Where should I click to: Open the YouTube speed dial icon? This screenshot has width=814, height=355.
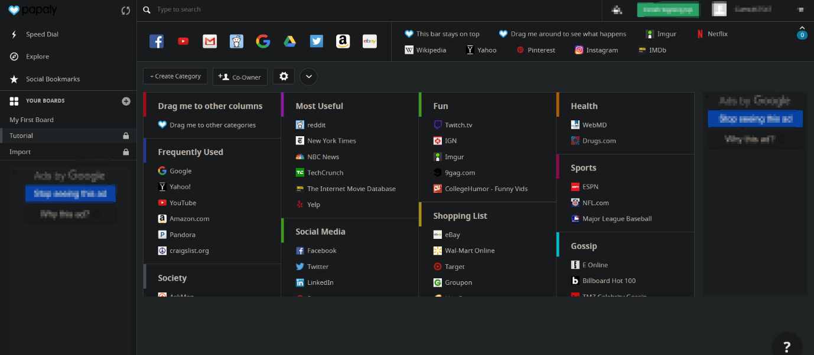[183, 41]
